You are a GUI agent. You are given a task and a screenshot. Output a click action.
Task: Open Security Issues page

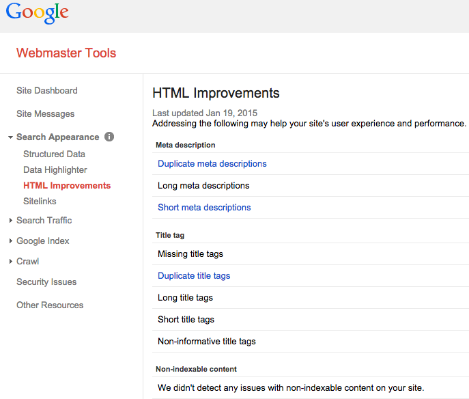tap(46, 282)
